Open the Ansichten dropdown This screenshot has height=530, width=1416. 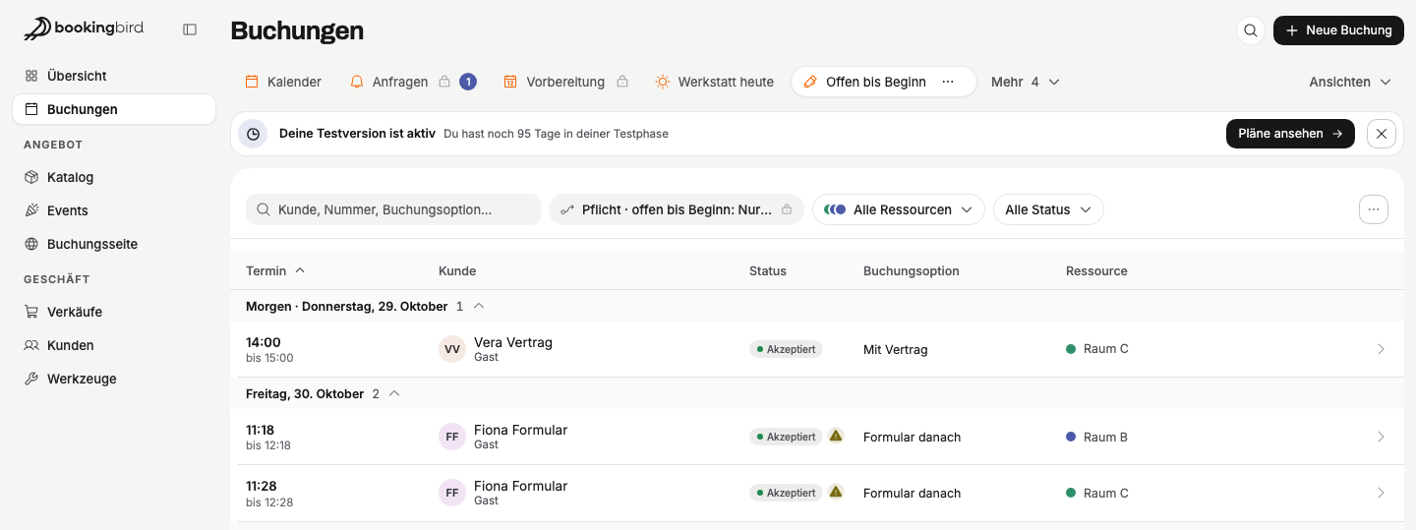(x=1350, y=82)
